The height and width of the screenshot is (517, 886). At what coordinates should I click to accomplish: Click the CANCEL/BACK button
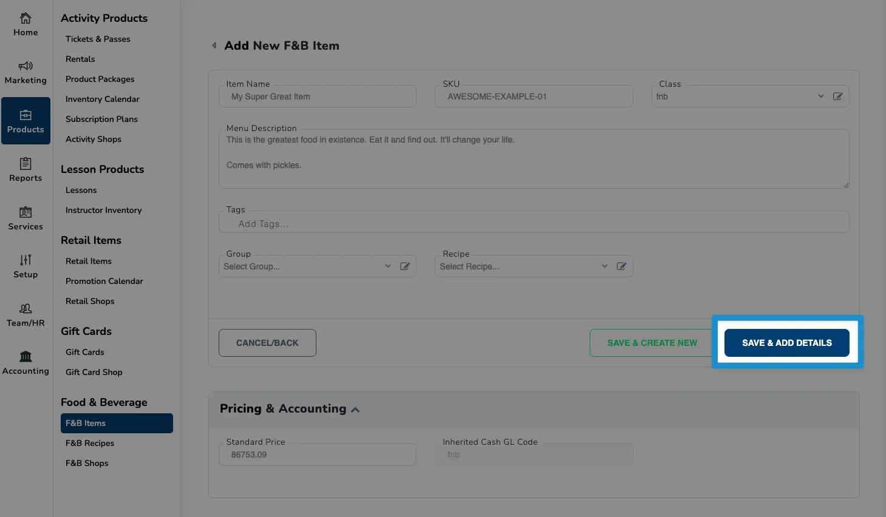tap(267, 343)
